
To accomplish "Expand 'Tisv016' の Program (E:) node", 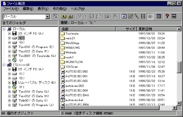I will (9, 47).
